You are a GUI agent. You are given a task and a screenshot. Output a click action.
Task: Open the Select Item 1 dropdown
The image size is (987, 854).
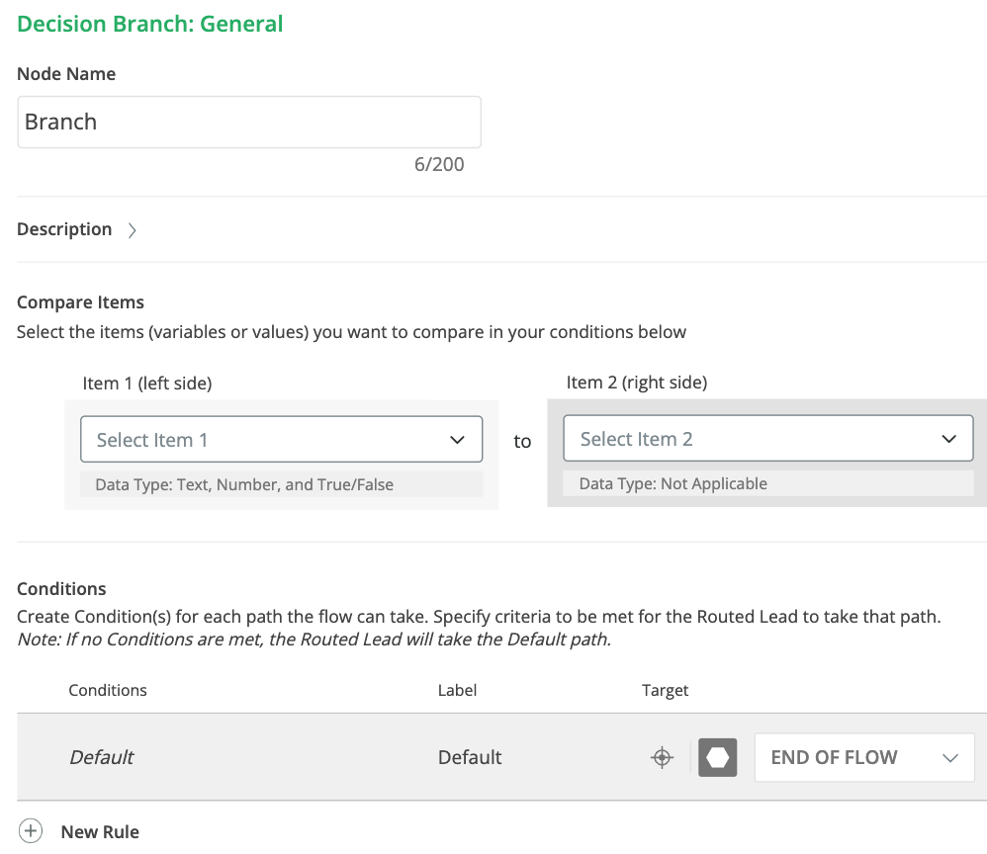281,440
